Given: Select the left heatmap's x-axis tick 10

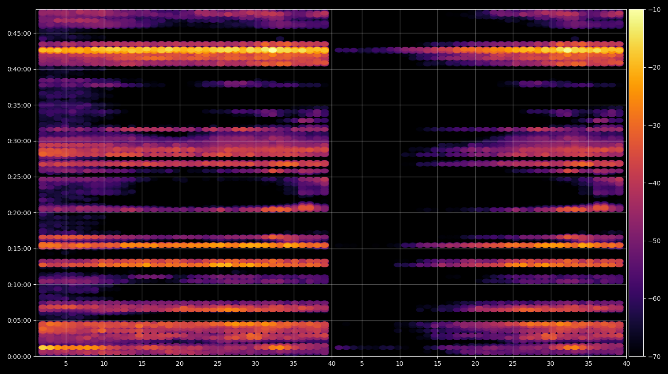Looking at the screenshot, I should point(104,364).
